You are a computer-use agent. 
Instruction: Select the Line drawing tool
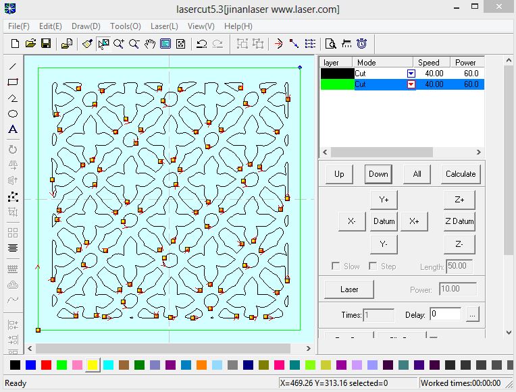(13, 66)
